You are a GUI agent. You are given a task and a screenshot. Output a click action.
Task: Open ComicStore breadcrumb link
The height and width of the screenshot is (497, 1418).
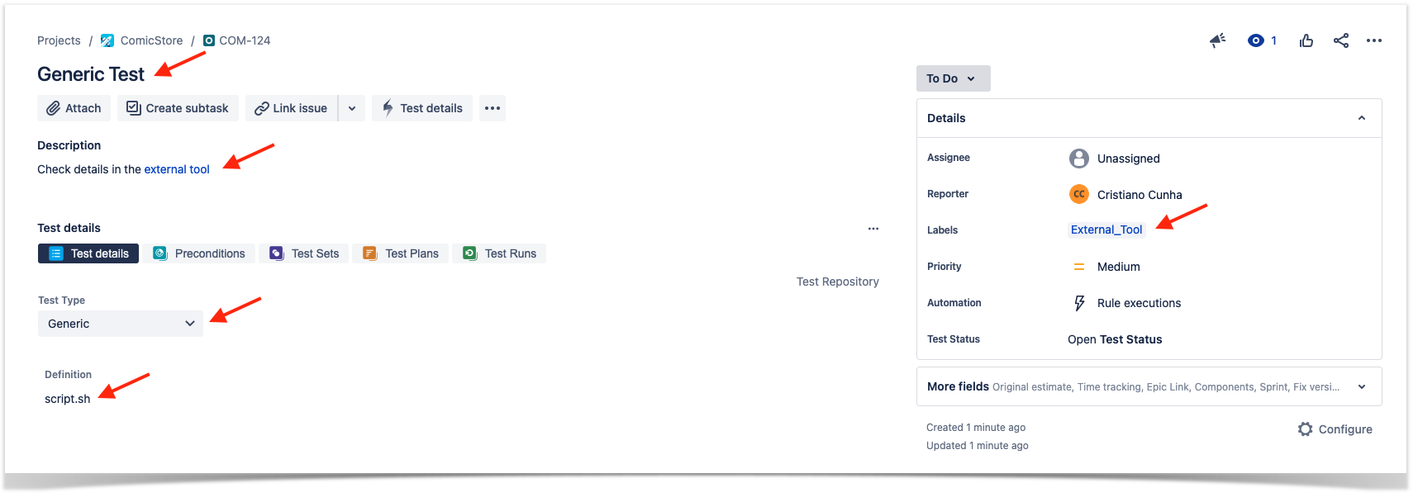(x=152, y=40)
